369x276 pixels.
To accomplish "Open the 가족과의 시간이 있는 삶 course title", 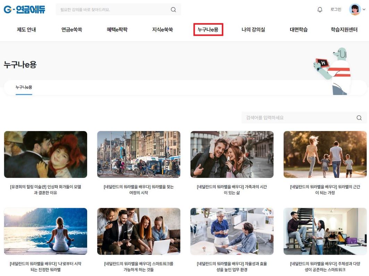I will pos(232,190).
